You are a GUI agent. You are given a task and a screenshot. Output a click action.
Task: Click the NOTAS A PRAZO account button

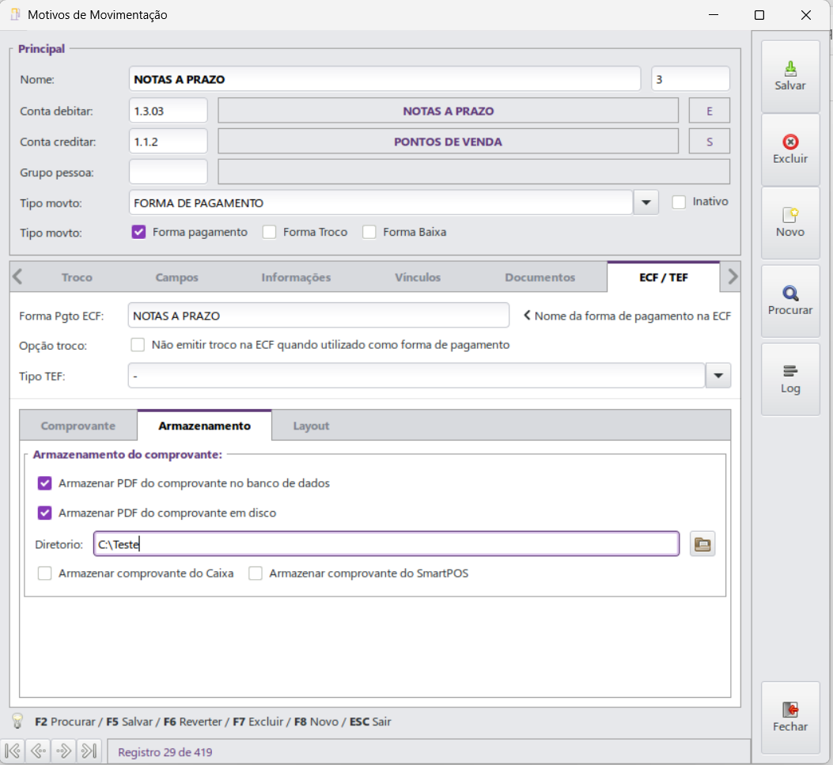(x=448, y=111)
